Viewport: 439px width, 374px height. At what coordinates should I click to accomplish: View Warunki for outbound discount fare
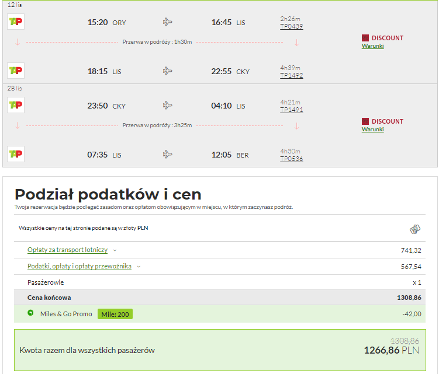pyautogui.click(x=372, y=46)
